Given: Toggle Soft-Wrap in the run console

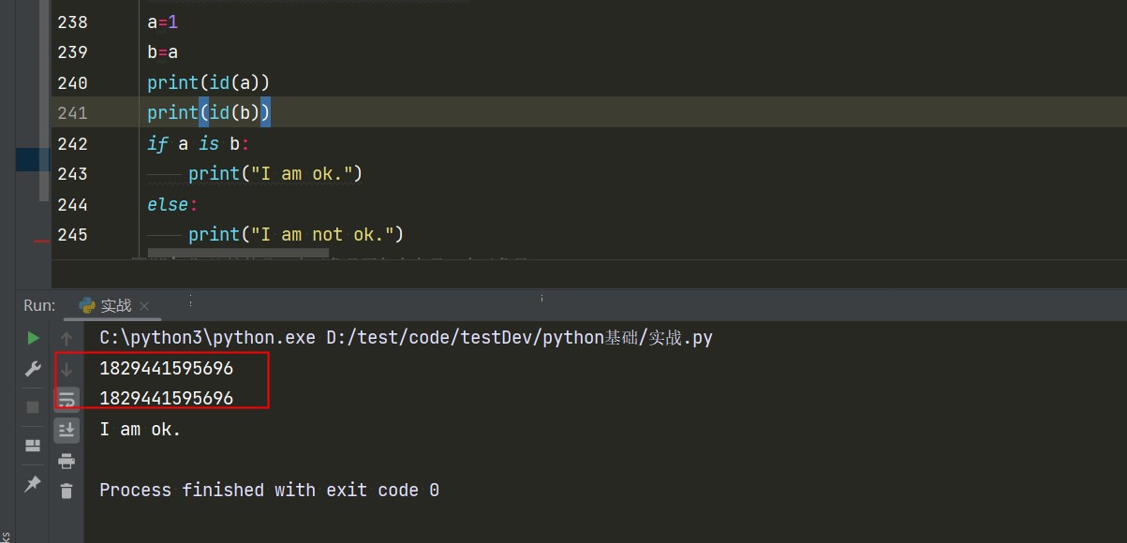Looking at the screenshot, I should click(67, 400).
